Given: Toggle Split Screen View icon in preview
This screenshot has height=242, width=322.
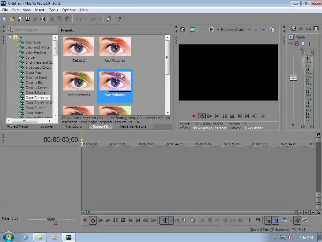Looking at the screenshot, I should 211,30.
